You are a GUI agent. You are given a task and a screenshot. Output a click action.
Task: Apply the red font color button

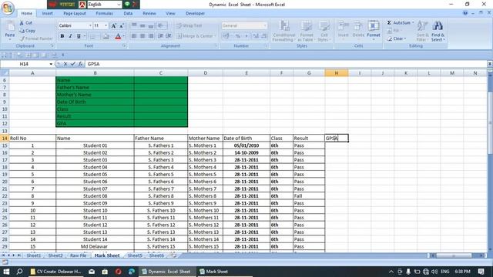click(118, 36)
